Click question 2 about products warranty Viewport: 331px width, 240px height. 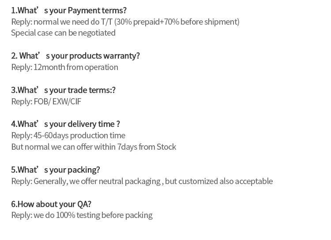click(75, 56)
